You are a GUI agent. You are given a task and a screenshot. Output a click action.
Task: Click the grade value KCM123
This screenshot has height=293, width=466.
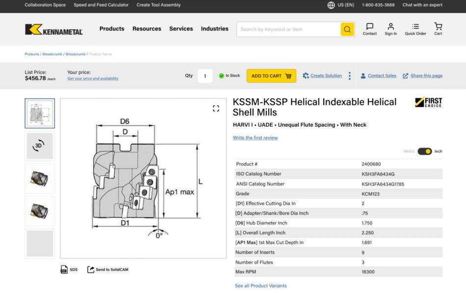click(370, 194)
